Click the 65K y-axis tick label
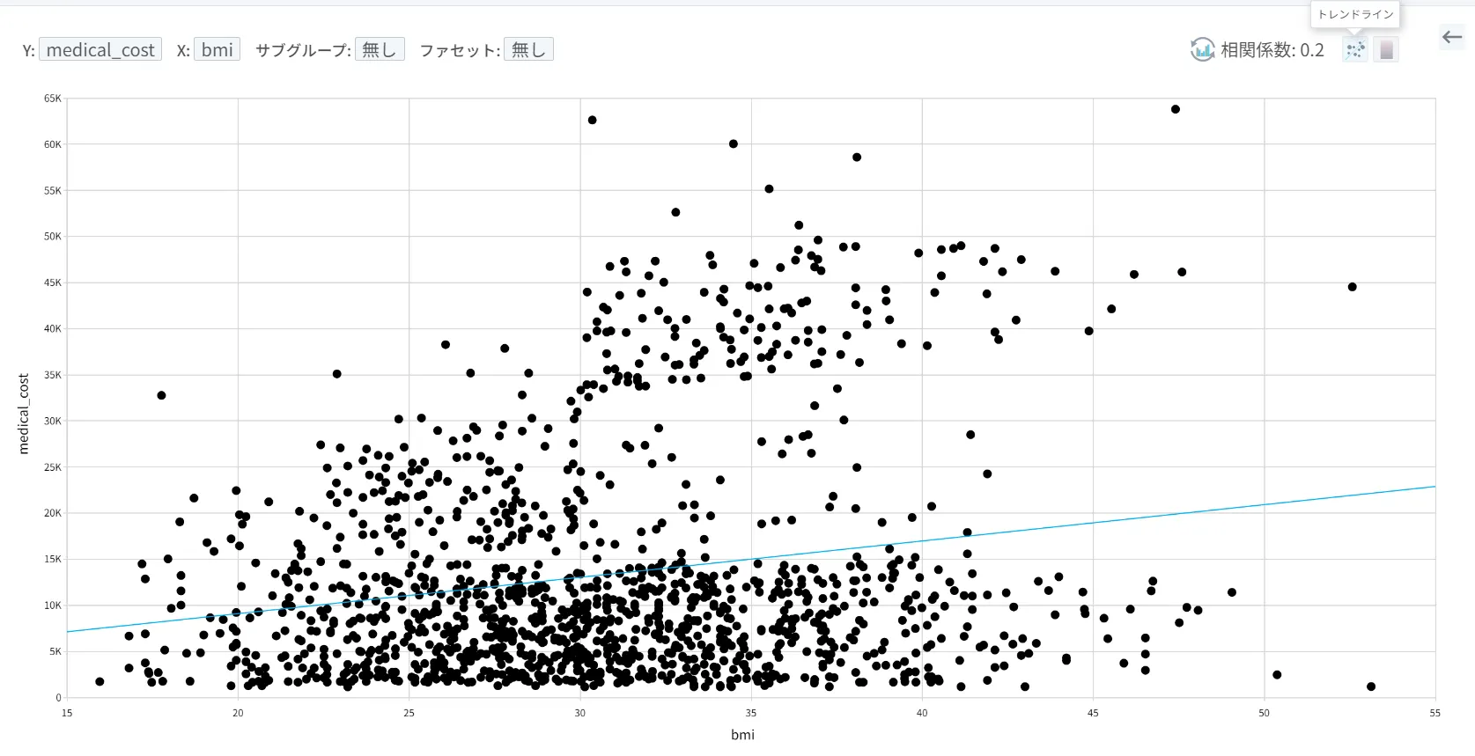This screenshot has height=756, width=1475. coord(53,99)
